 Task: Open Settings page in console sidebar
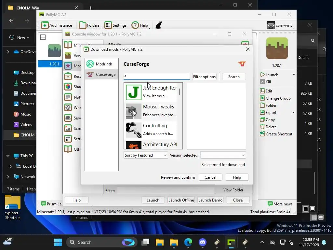point(73,139)
